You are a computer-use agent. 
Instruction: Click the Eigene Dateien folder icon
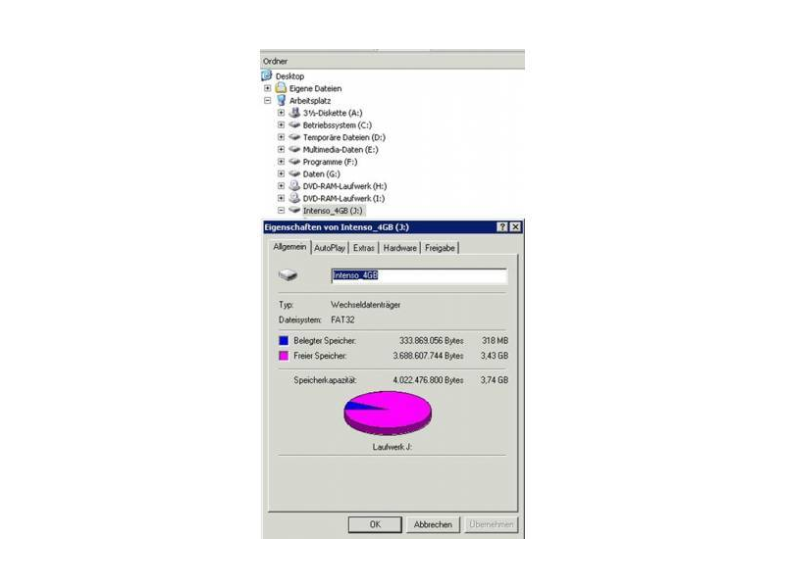click(x=282, y=88)
